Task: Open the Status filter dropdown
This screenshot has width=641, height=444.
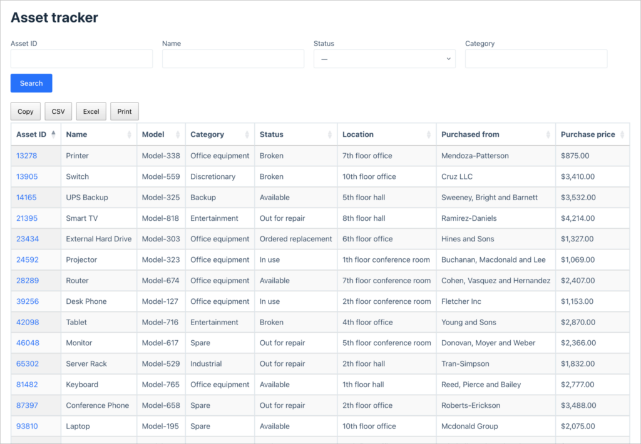Action: (384, 58)
